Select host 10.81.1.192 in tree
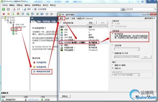 [20, 25]
